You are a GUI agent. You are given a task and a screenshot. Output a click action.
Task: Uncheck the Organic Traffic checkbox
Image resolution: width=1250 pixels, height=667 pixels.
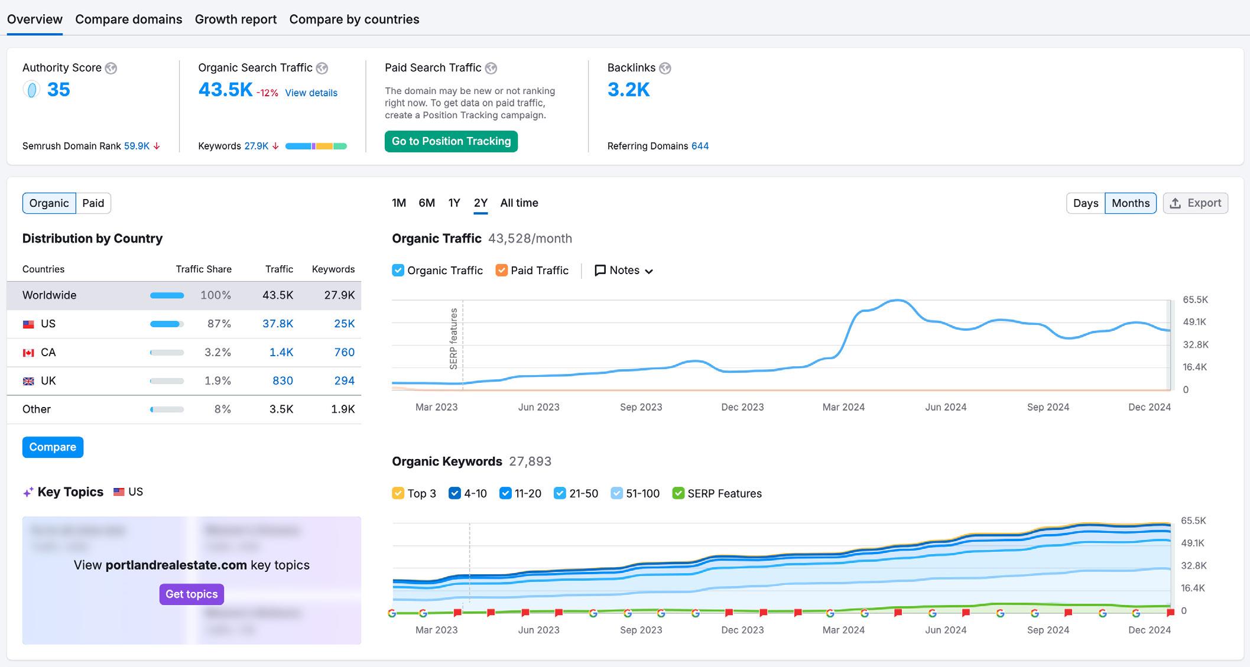pyautogui.click(x=398, y=271)
